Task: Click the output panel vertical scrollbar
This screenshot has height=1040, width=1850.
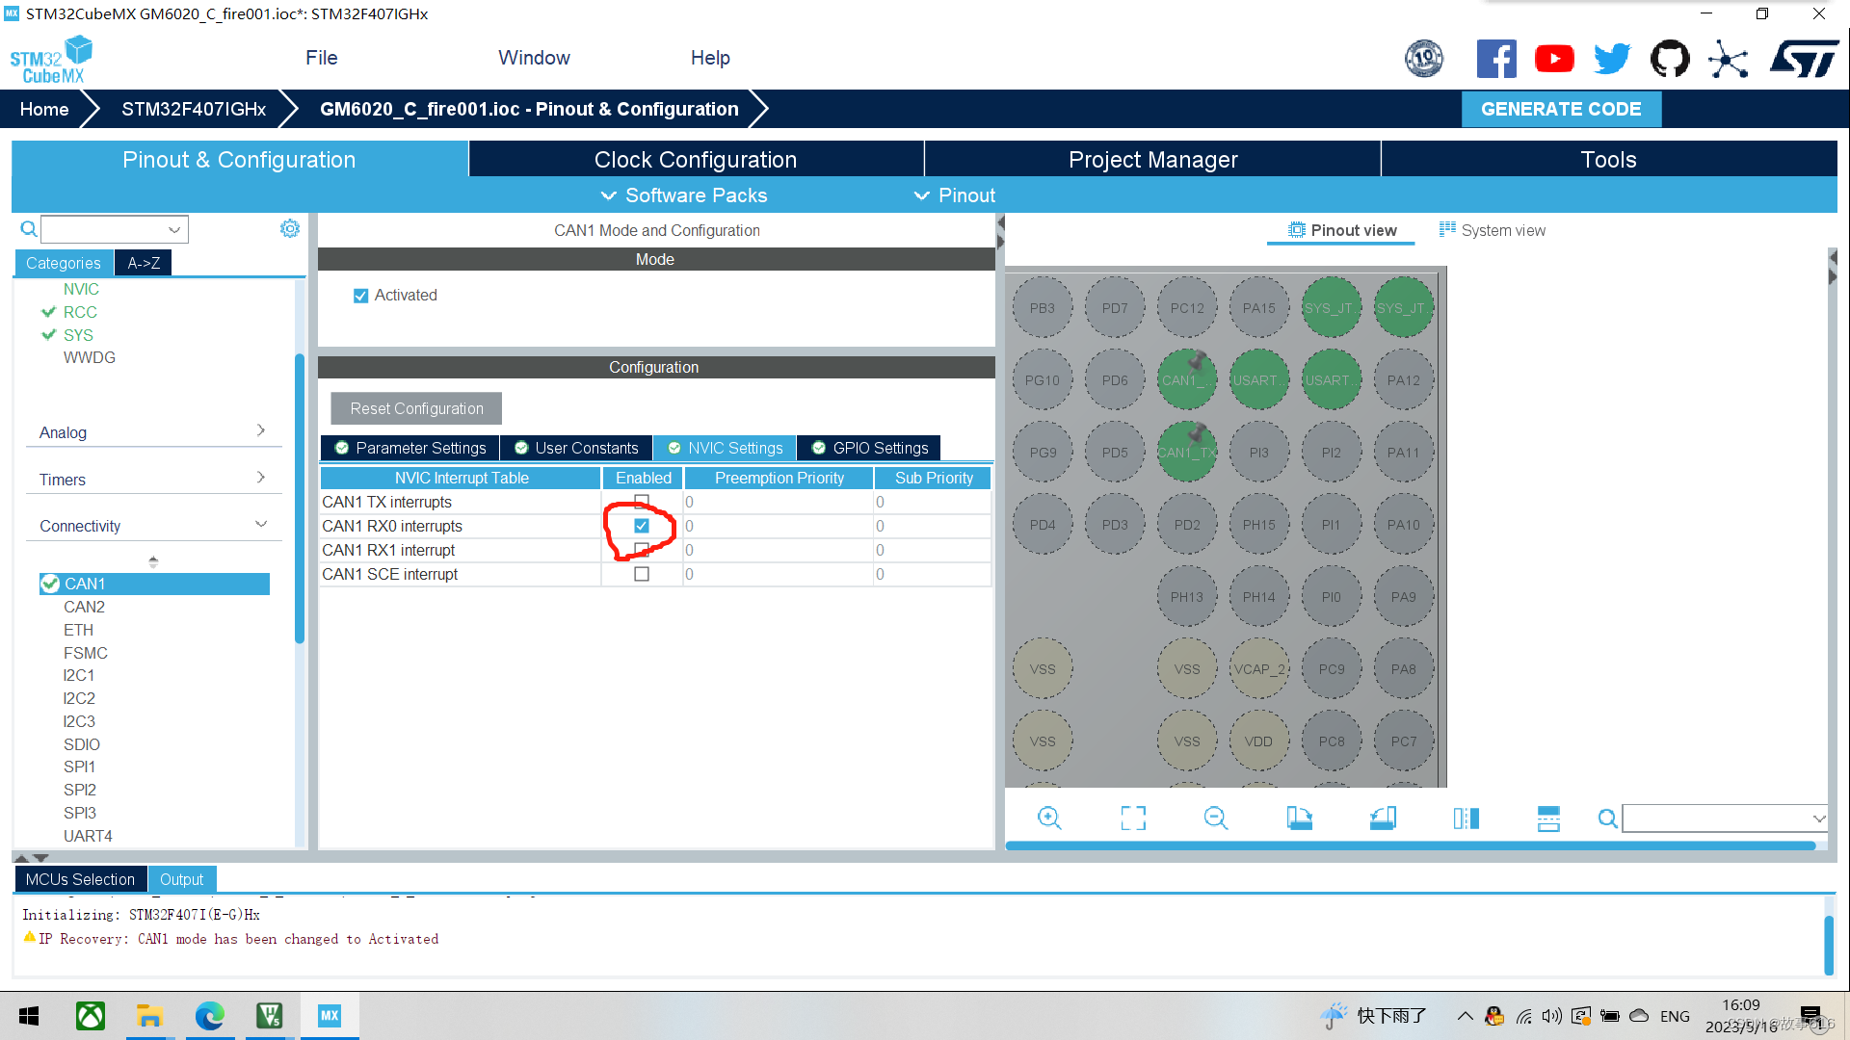Action: [1829, 944]
